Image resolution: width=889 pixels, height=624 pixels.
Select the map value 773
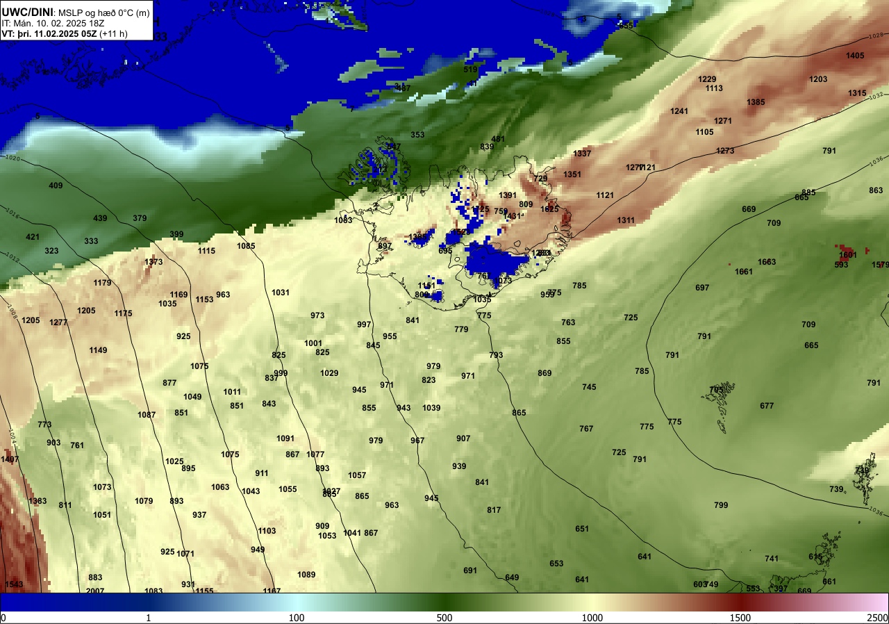coord(44,425)
